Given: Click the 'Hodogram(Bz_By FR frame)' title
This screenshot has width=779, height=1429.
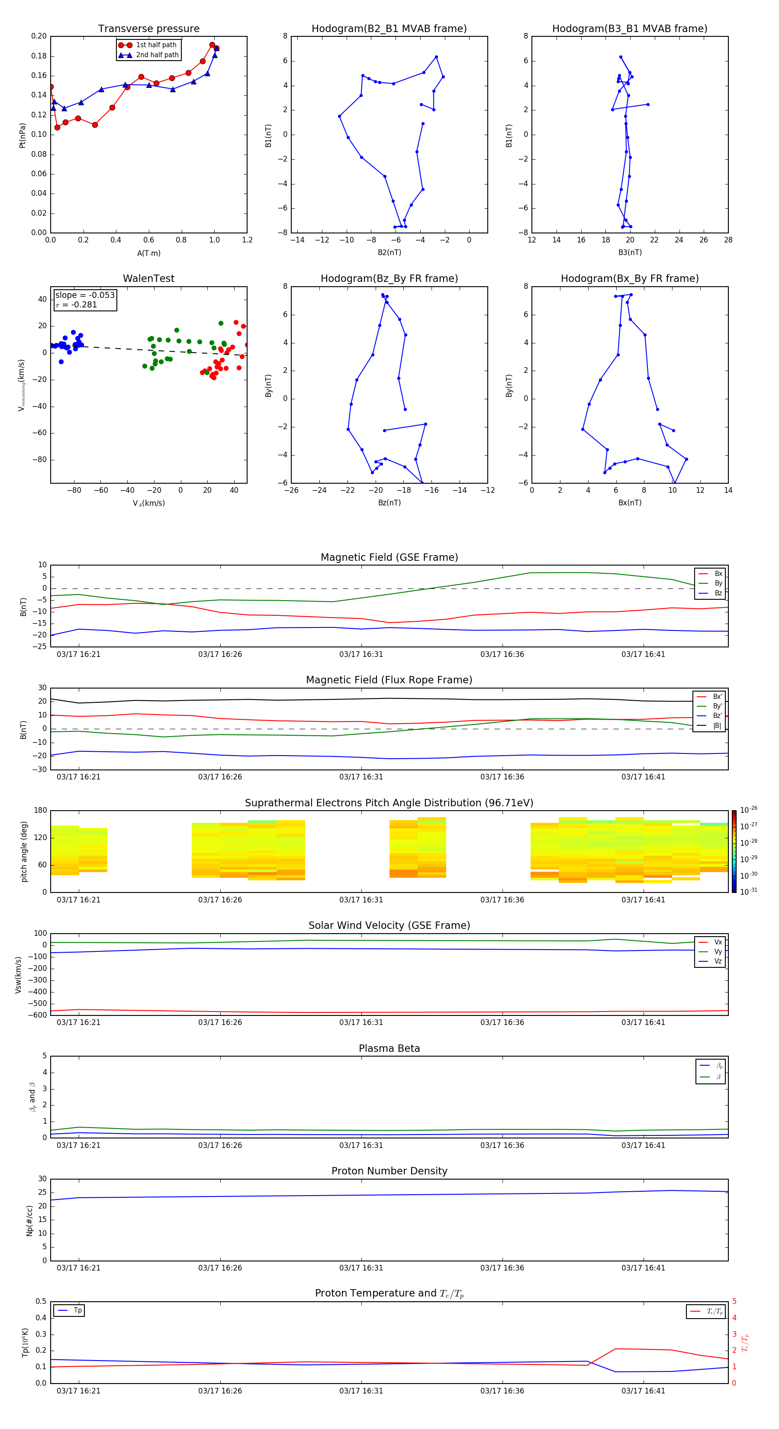Looking at the screenshot, I should pos(389,278).
